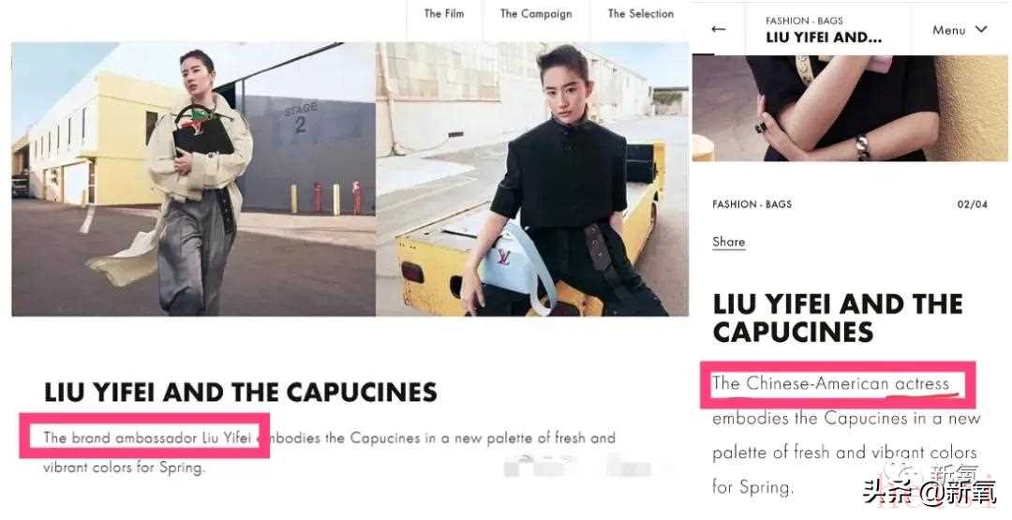
Task: Click the back arrow icon
Action: tap(719, 29)
